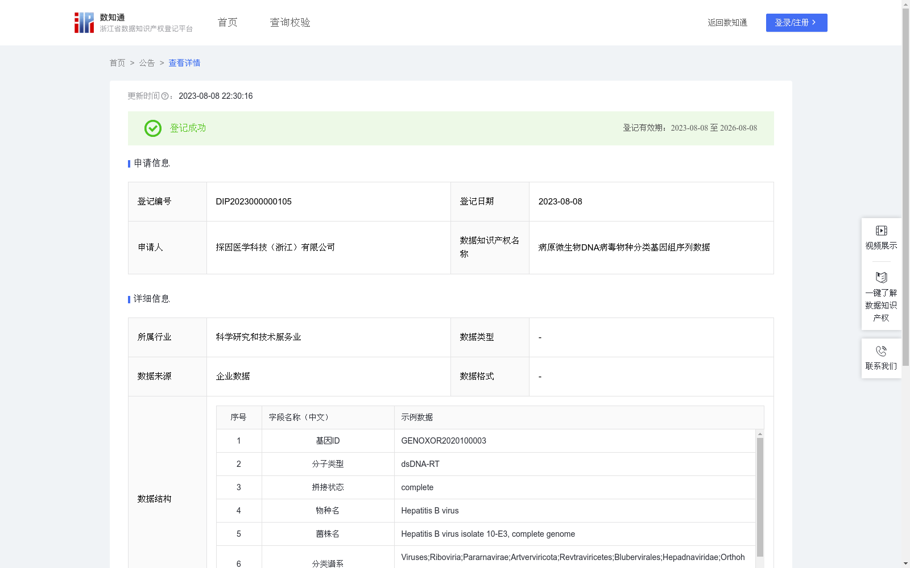Click the 'complete' sample value
The image size is (910, 568).
point(417,487)
